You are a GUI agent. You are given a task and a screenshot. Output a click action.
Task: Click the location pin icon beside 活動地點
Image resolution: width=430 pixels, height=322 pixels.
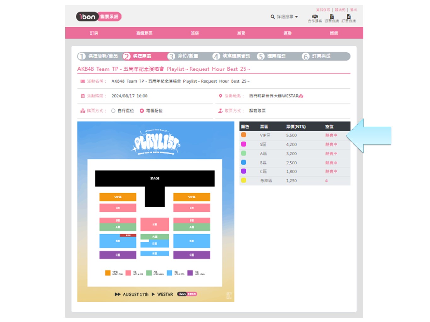[x=221, y=96]
